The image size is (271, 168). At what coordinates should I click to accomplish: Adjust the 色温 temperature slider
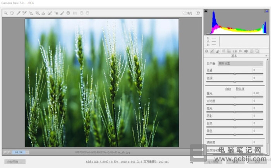coord(235,74)
